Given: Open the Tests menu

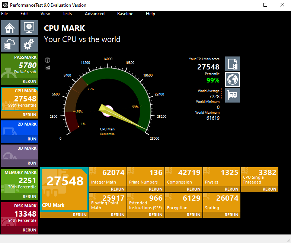Looking at the screenshot, I should 67,14.
